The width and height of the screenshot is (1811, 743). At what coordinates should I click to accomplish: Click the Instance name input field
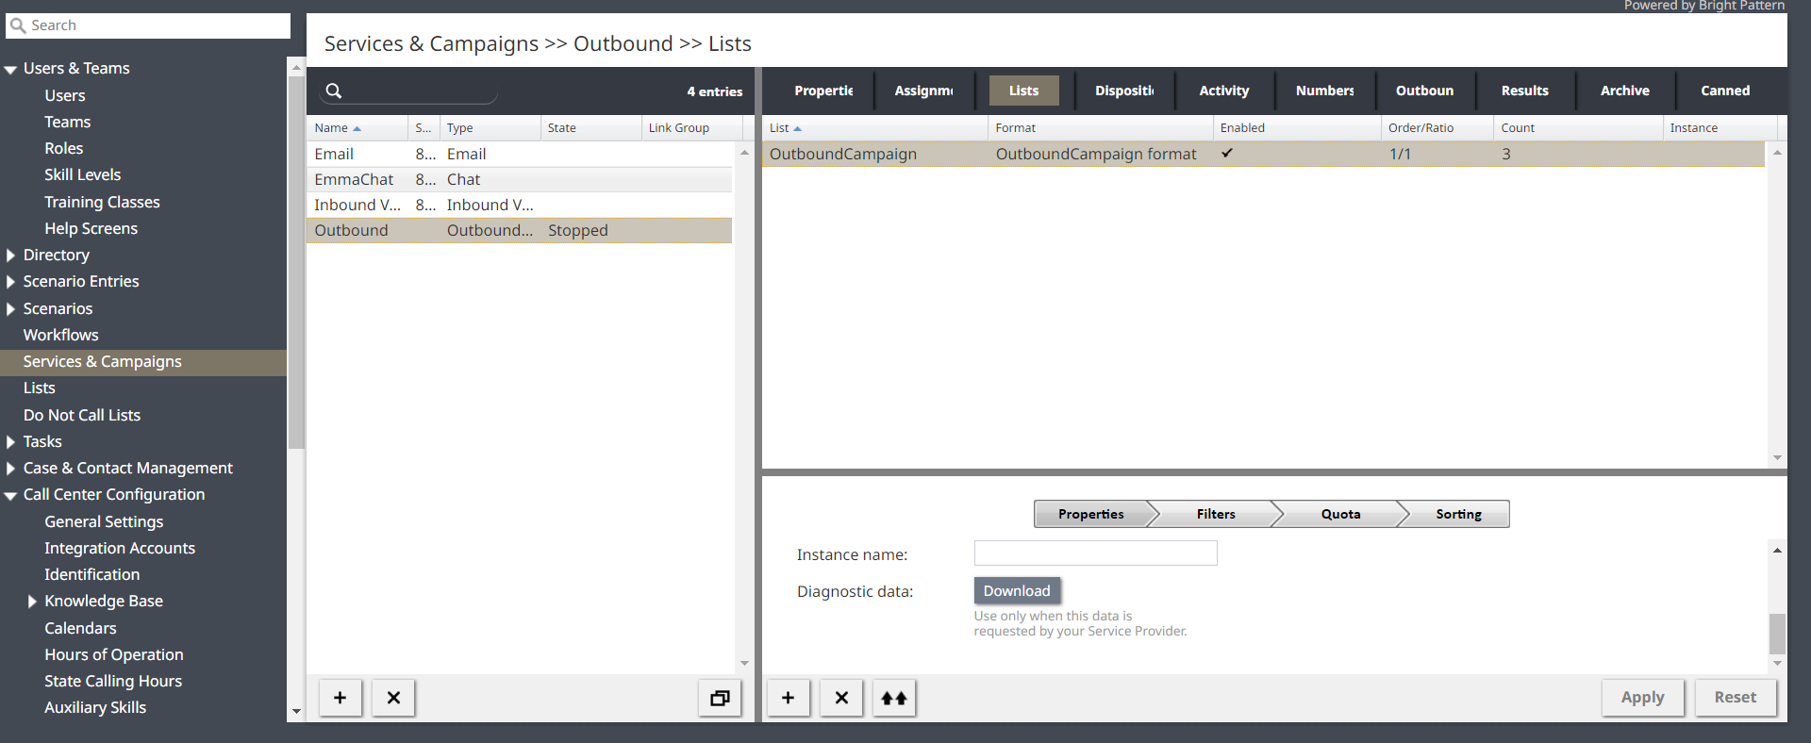[x=1095, y=553]
